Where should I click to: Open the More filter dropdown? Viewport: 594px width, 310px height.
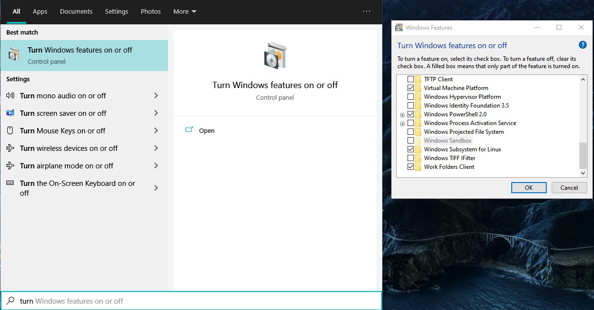[185, 11]
